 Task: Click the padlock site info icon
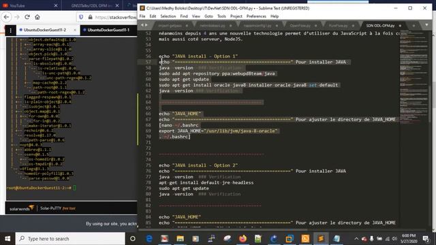90,17
